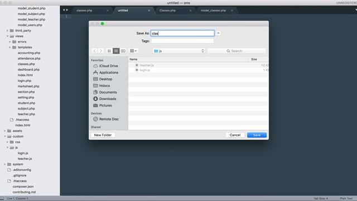
Task: Expand the assets folder
Action: pyautogui.click(x=5, y=131)
